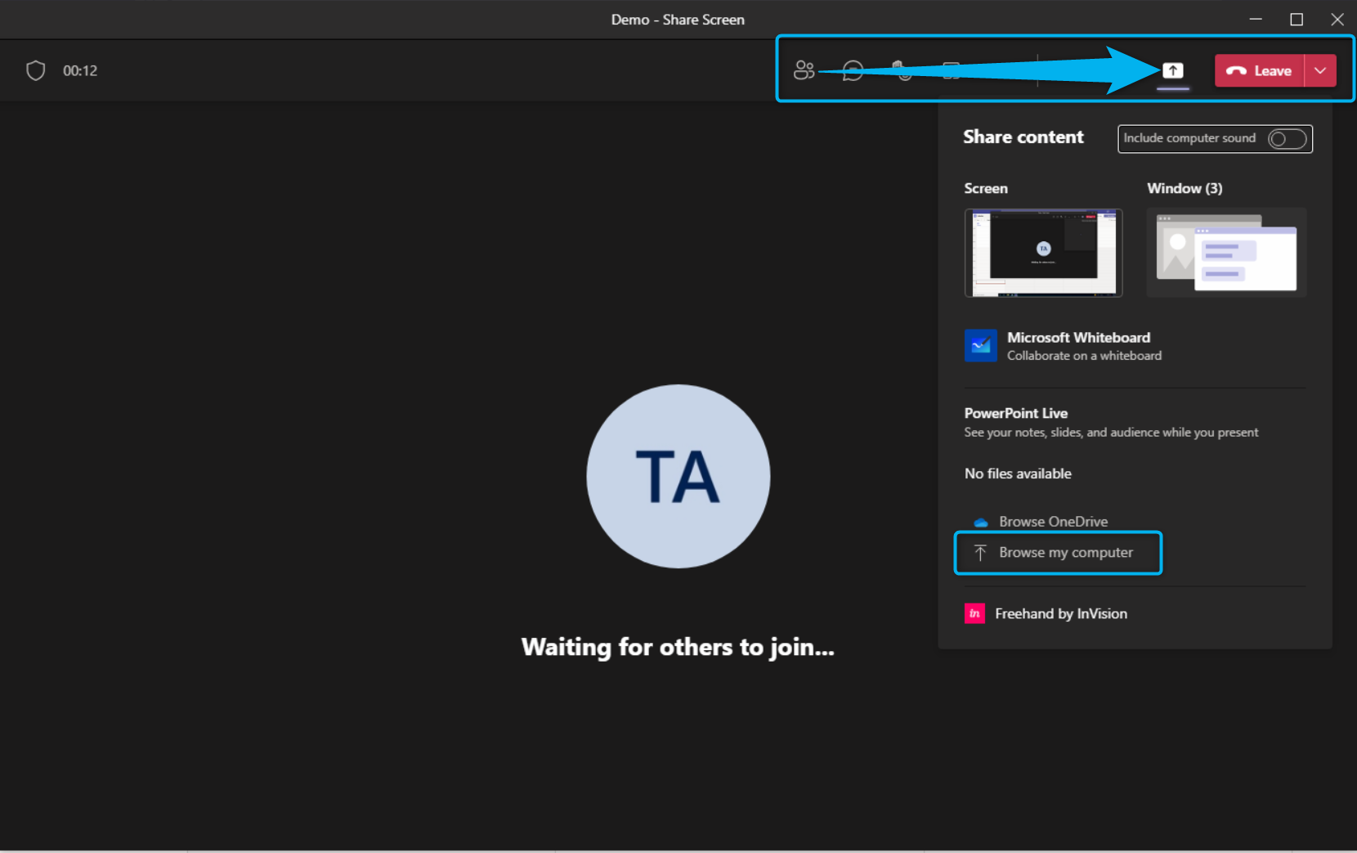
Task: Open the Window (3) sharing thumbnail
Action: click(x=1226, y=253)
